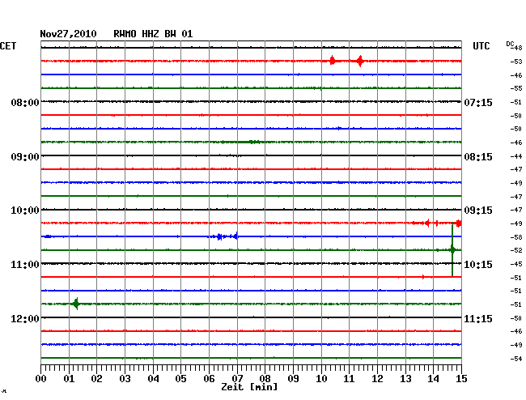Click the first red burst just after minute 10

(x=332, y=61)
